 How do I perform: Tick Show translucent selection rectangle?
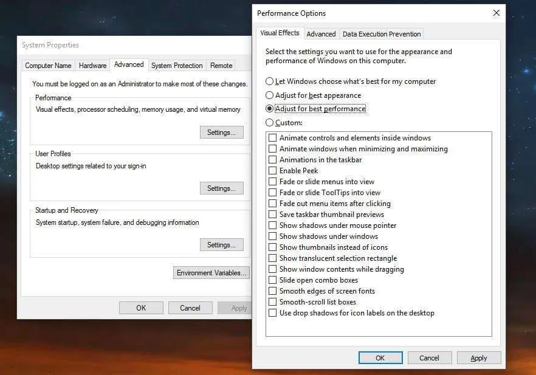click(x=272, y=258)
